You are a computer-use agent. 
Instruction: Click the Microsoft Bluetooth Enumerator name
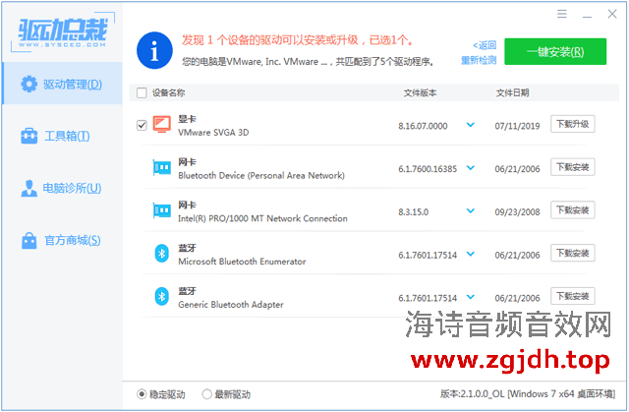242,262
